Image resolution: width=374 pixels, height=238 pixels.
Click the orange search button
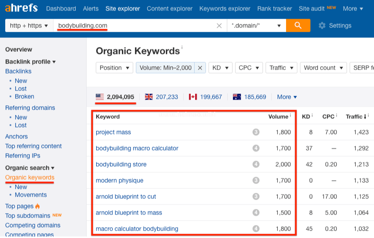[298, 26]
